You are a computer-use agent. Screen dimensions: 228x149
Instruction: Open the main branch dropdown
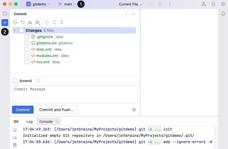(67, 4)
